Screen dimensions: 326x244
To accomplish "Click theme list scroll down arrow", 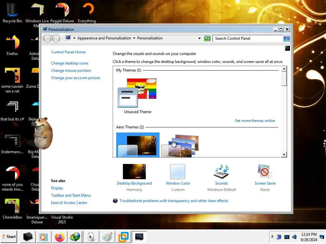I will tap(284, 155).
